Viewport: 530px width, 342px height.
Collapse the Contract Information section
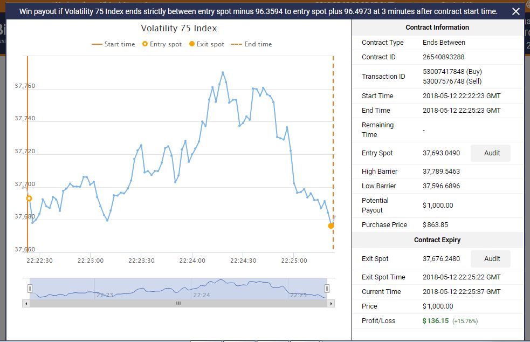pos(437,28)
